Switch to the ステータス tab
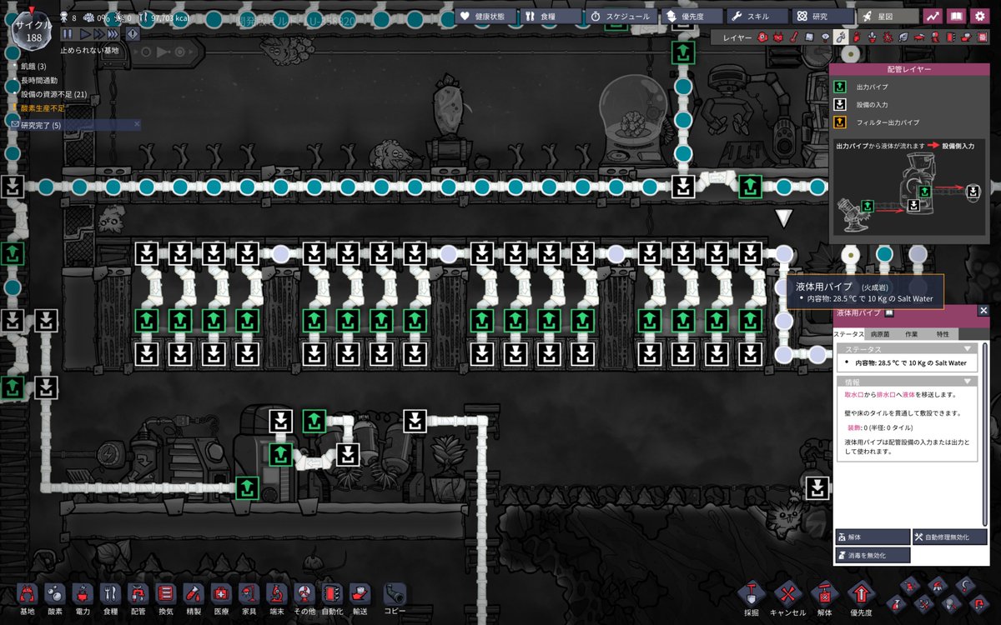 [848, 333]
